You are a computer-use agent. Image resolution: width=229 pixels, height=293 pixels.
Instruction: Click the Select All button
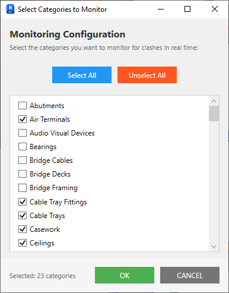82,75
